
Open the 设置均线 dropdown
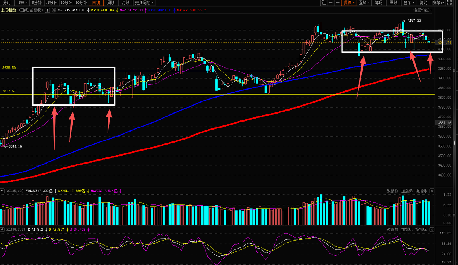click(423, 10)
